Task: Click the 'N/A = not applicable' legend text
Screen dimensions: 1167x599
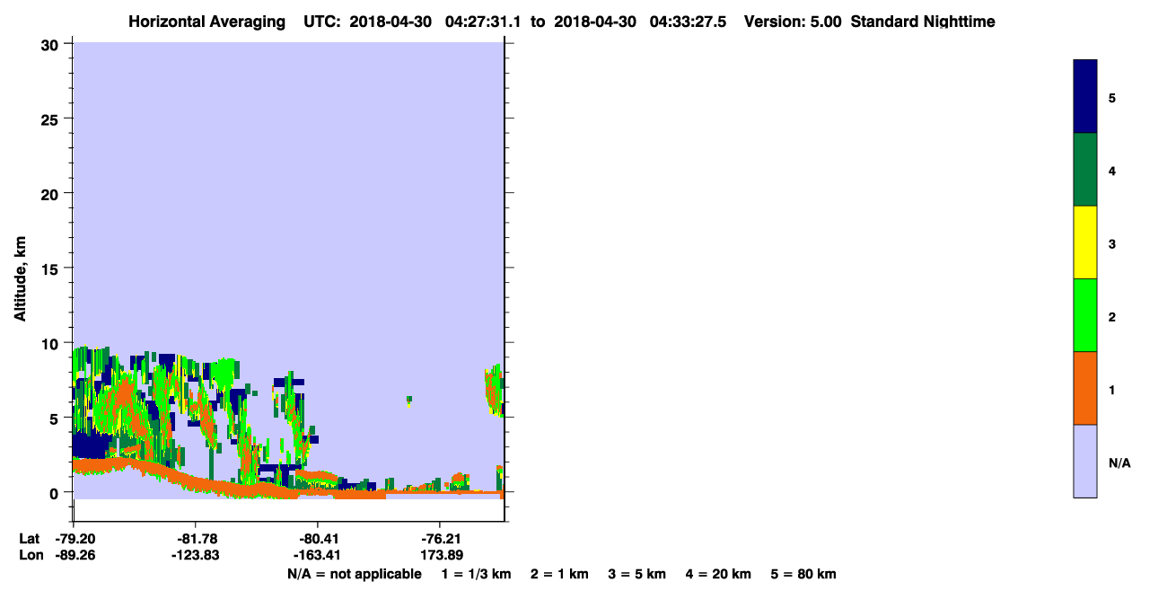Action: (354, 574)
